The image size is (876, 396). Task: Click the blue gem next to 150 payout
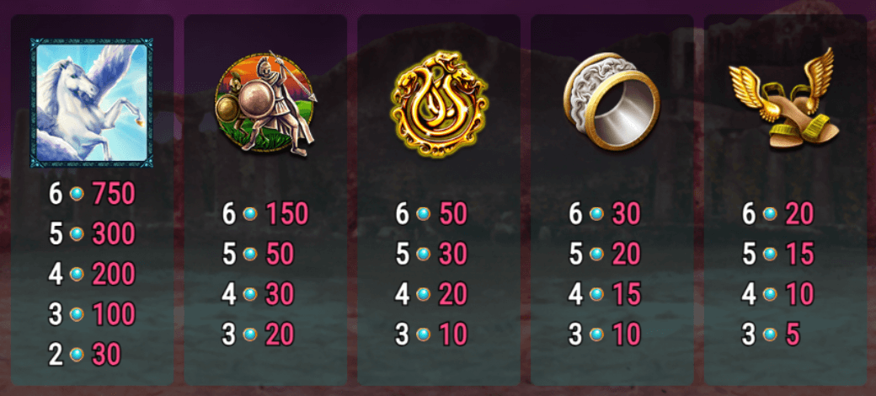(249, 213)
